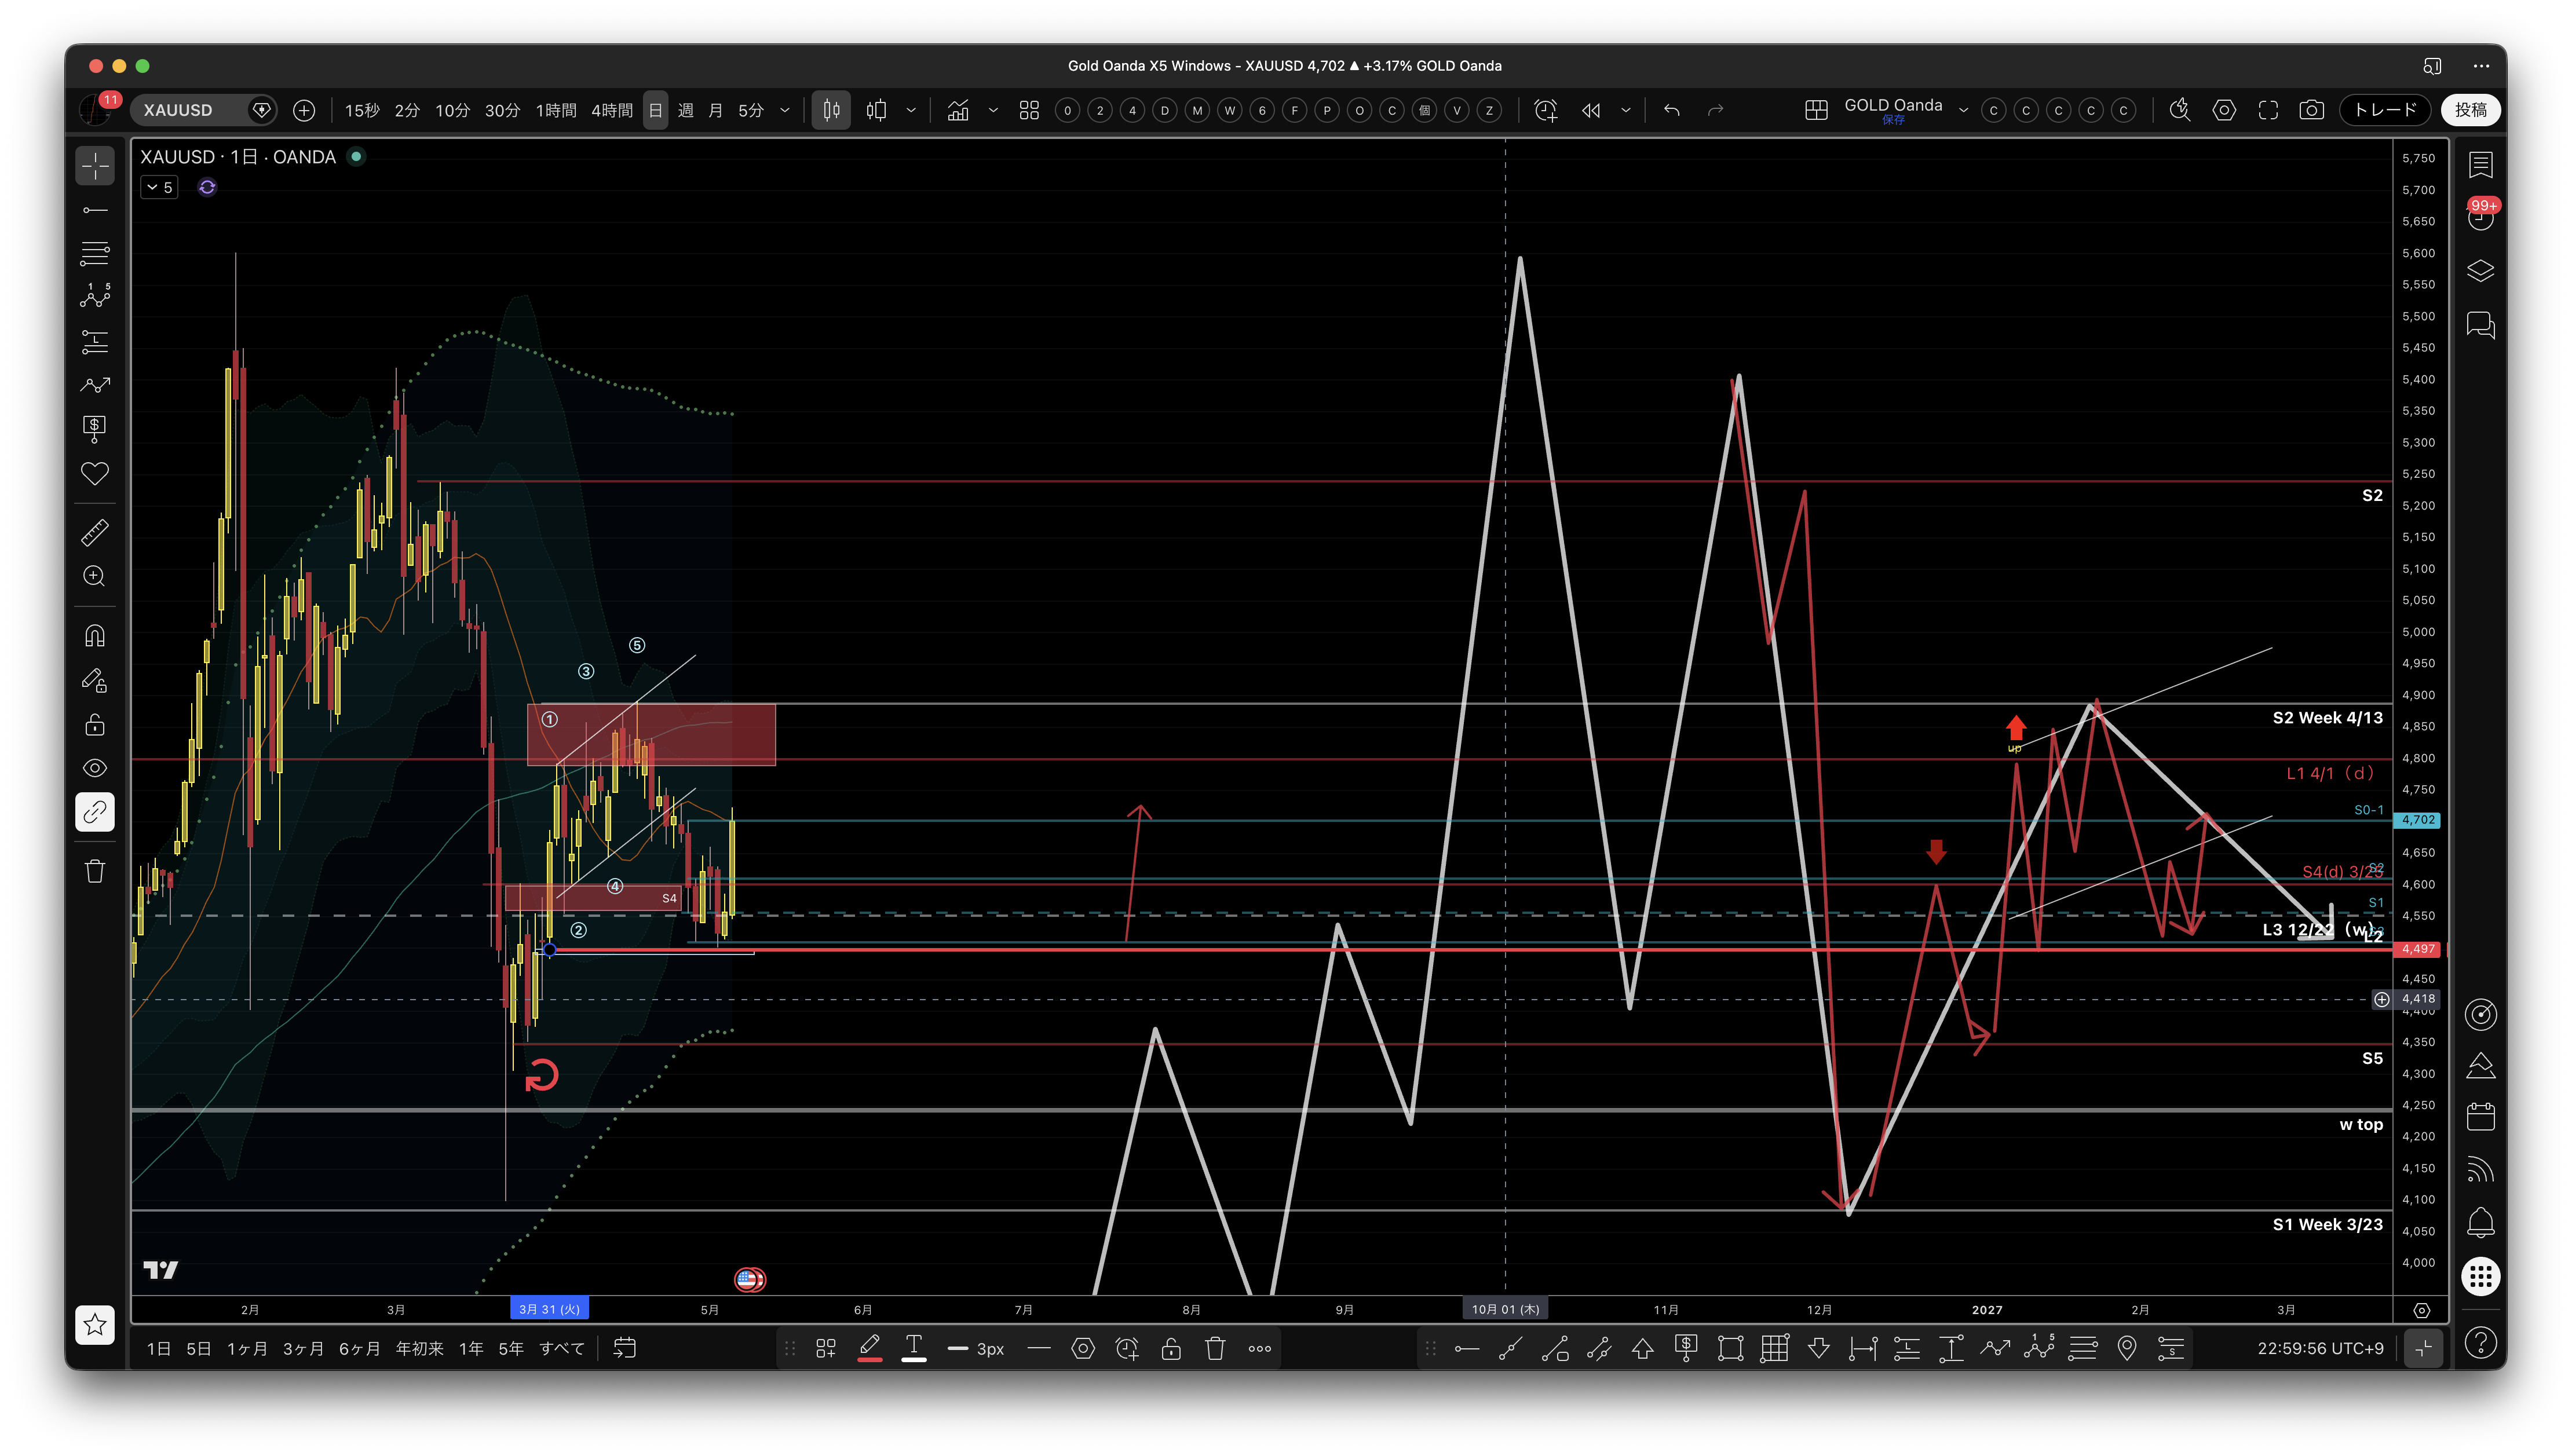Open the watchlist panel icon
The width and height of the screenshot is (2572, 1456).
[x=2480, y=165]
